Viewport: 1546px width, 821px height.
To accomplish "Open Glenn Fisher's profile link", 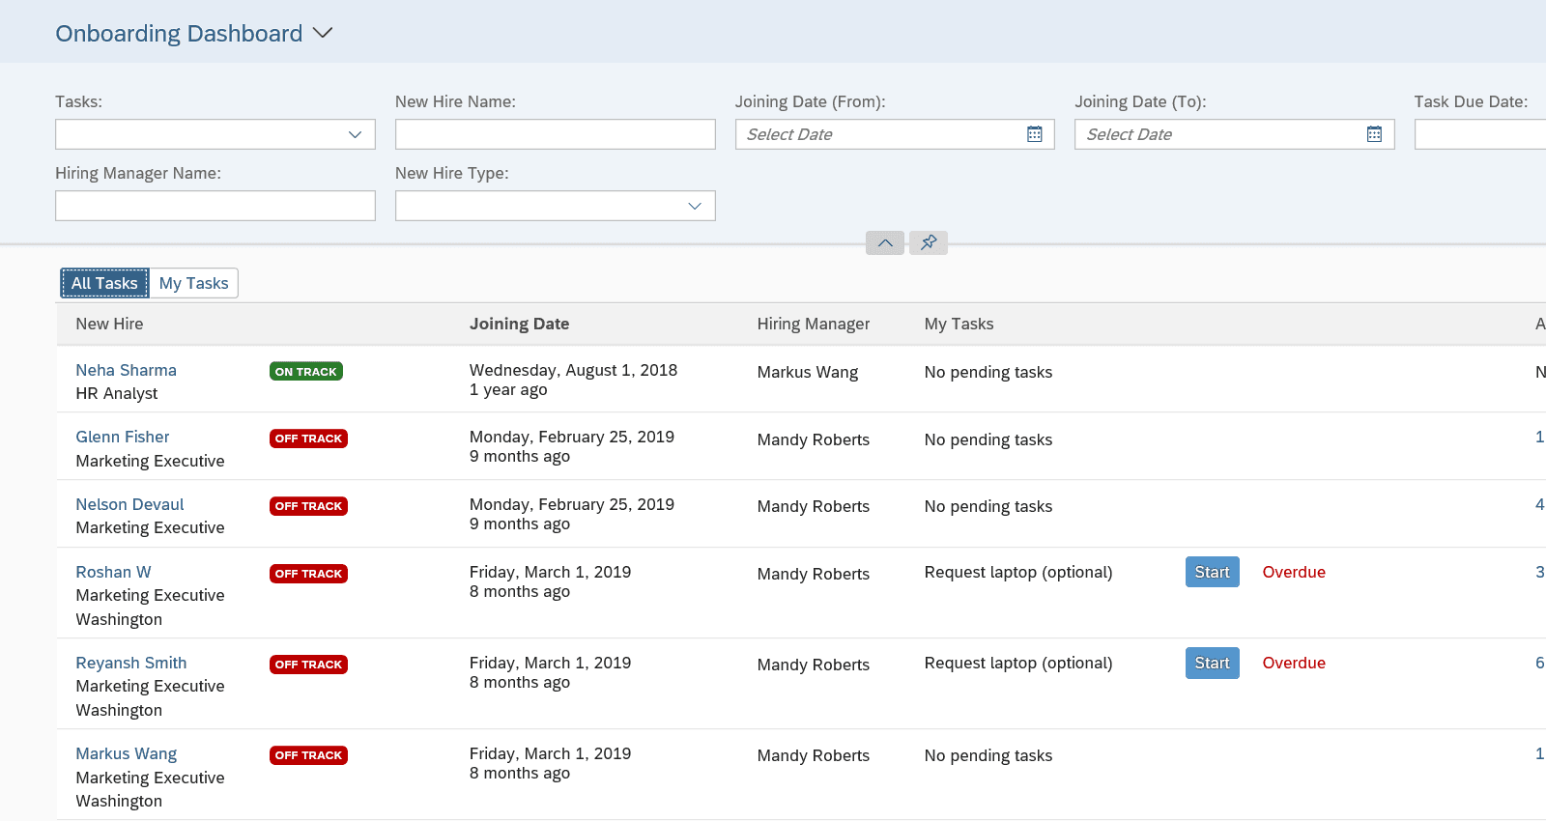I will [123, 437].
